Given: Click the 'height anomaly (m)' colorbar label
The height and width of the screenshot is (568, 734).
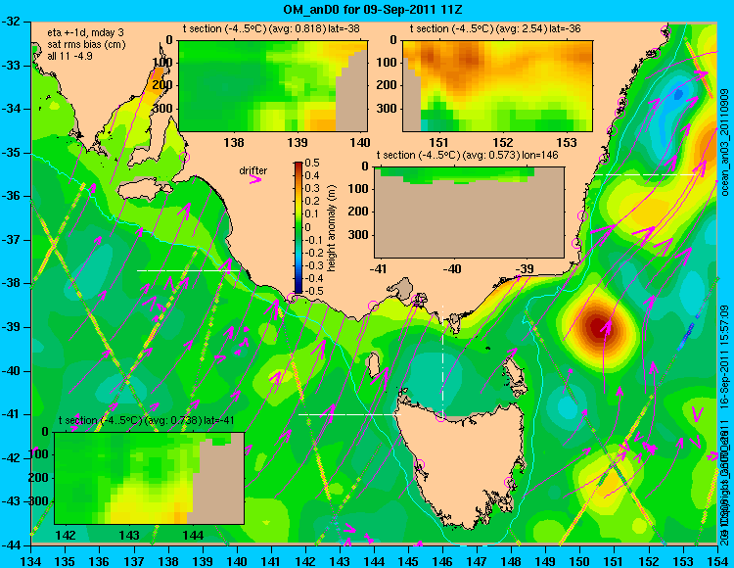Looking at the screenshot, I should click(x=332, y=229).
